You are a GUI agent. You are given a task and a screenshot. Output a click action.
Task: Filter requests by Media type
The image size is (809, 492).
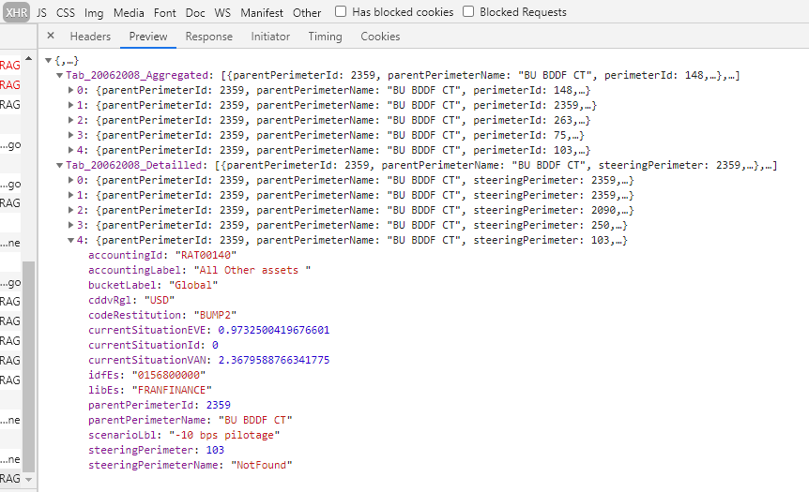129,12
